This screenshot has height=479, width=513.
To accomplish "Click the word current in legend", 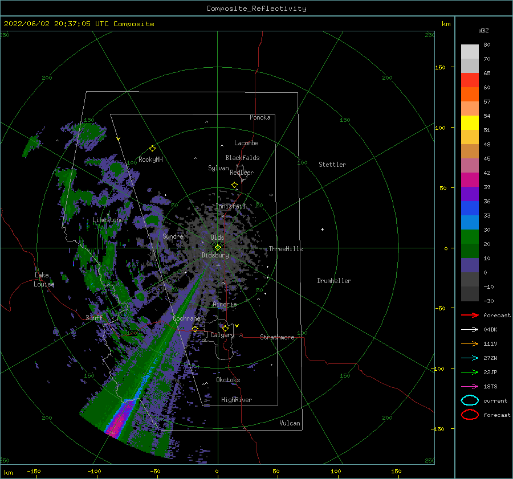I will coord(495,400).
